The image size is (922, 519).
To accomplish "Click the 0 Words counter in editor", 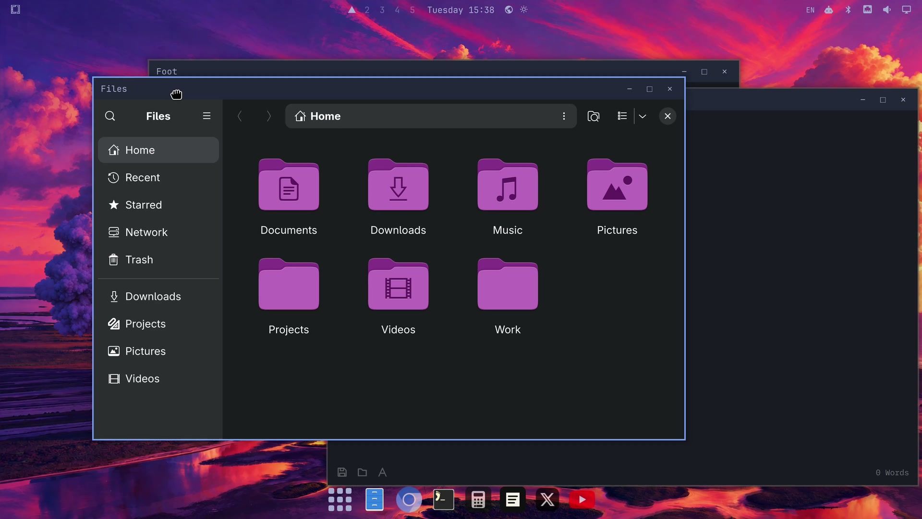I will click(892, 473).
